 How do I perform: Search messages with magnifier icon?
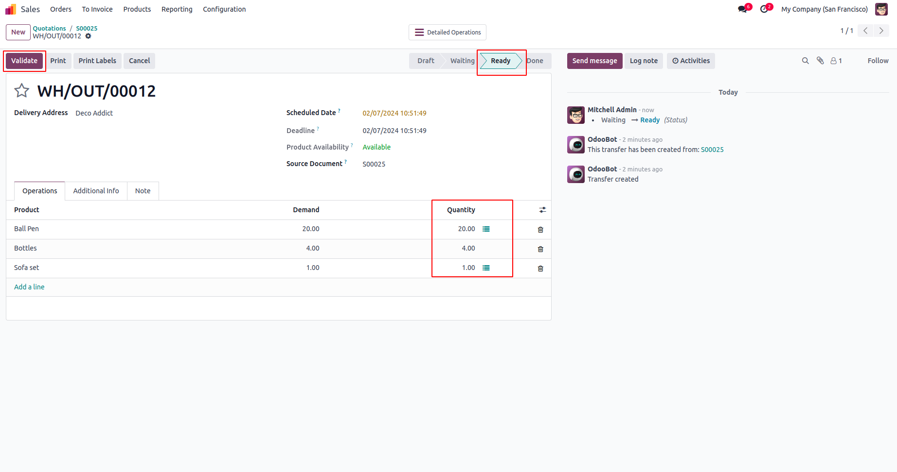pos(806,61)
